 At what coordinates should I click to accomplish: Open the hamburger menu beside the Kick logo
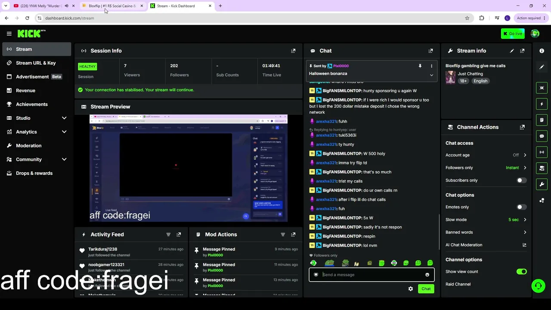tap(9, 34)
